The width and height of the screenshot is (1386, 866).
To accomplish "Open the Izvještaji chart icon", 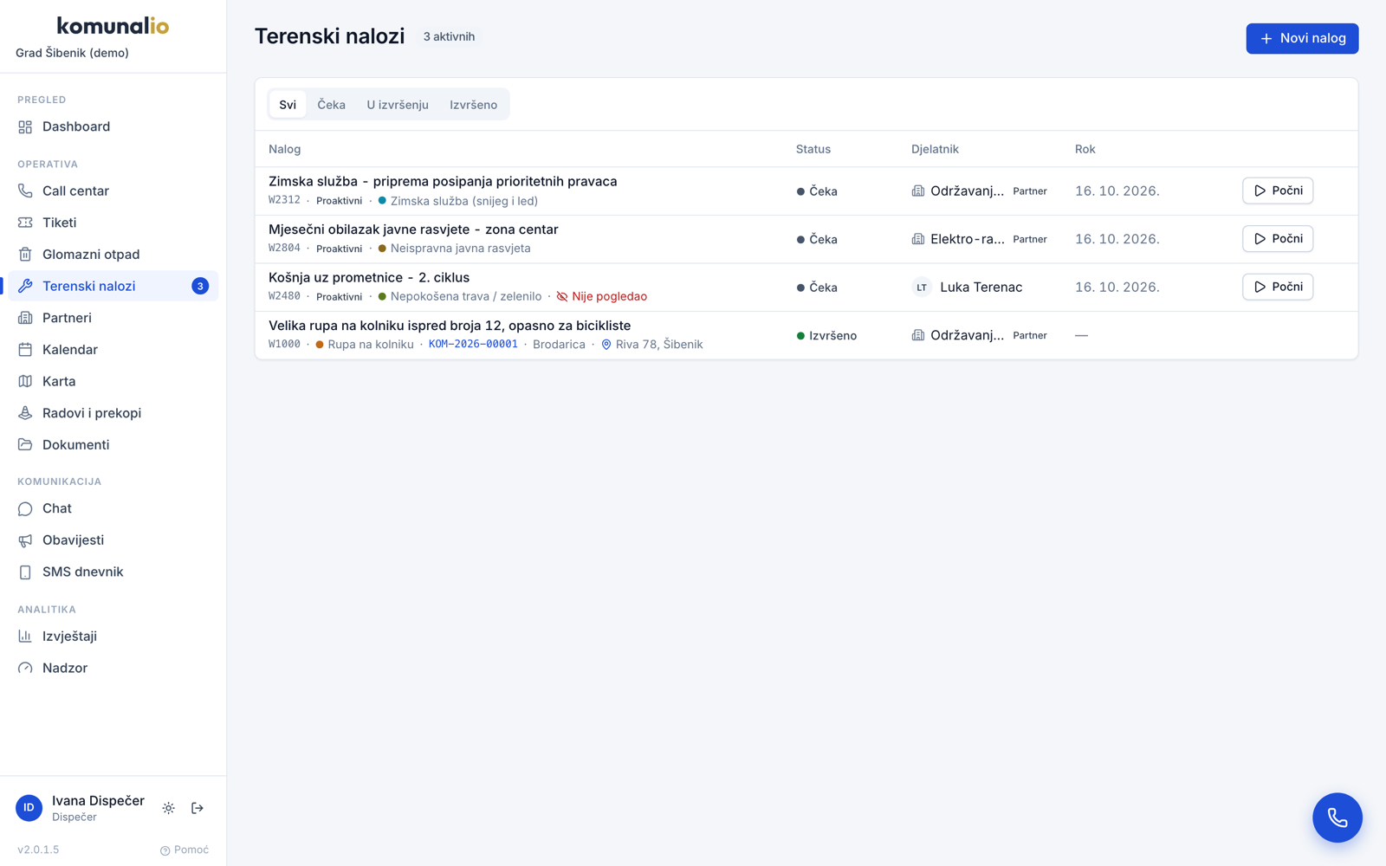I will click(25, 637).
